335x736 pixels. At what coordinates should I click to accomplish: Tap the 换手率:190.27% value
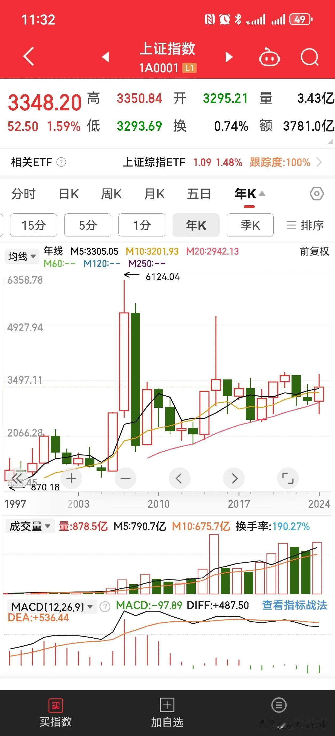tap(273, 526)
